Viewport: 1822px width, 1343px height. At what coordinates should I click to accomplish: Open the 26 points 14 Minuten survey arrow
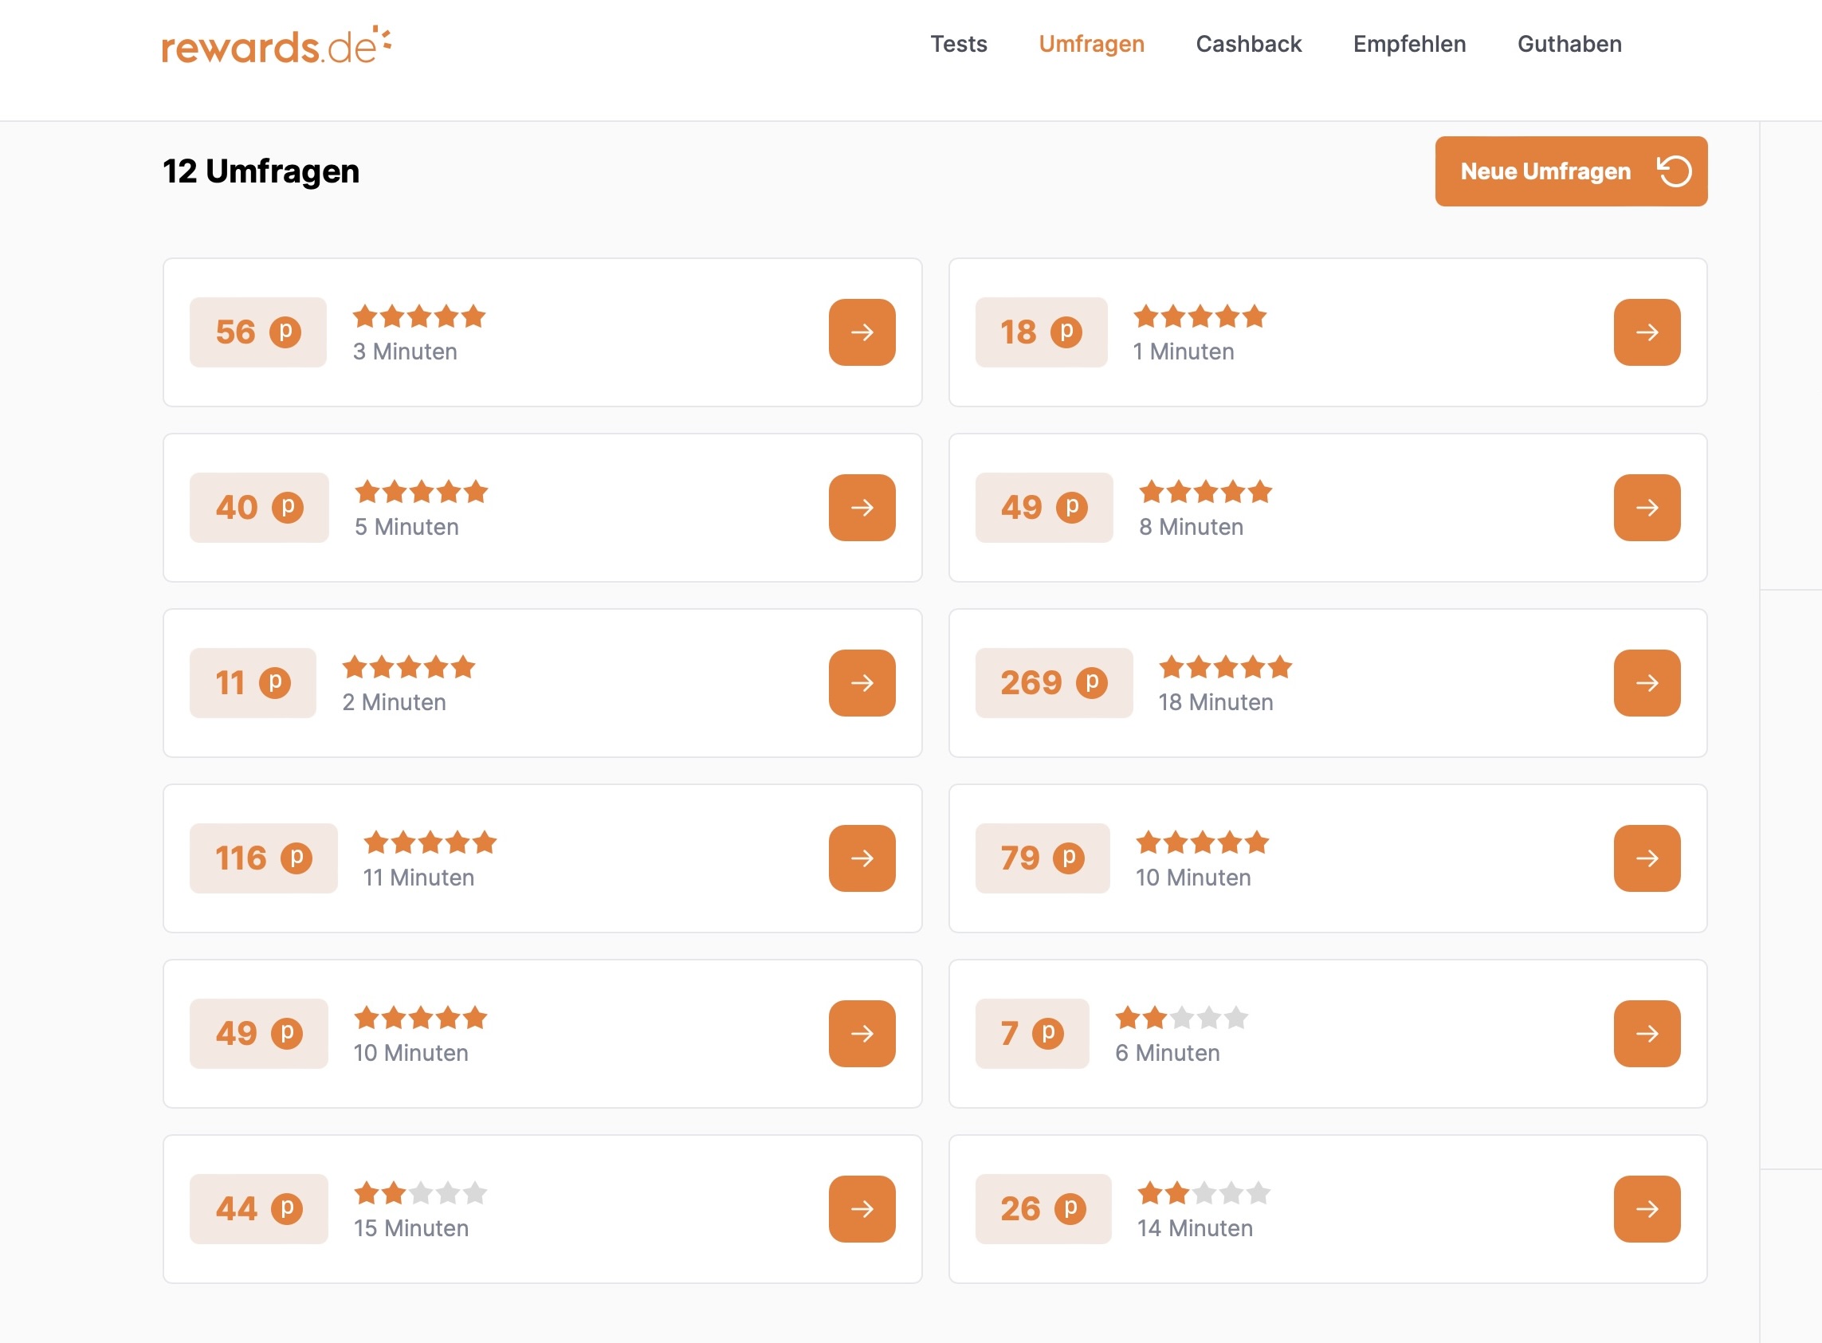point(1647,1209)
